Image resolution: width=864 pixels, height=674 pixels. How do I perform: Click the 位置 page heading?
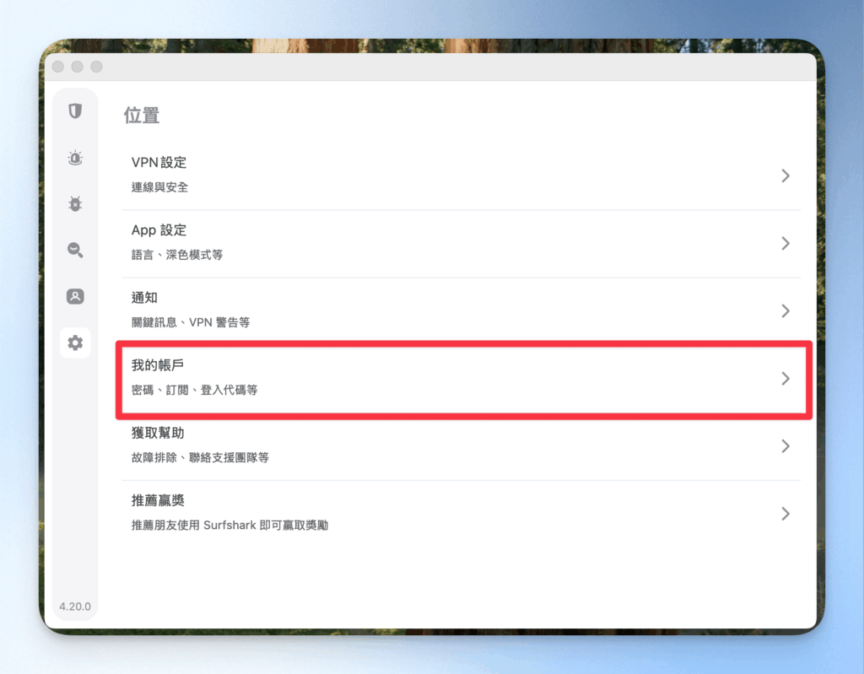pyautogui.click(x=142, y=116)
